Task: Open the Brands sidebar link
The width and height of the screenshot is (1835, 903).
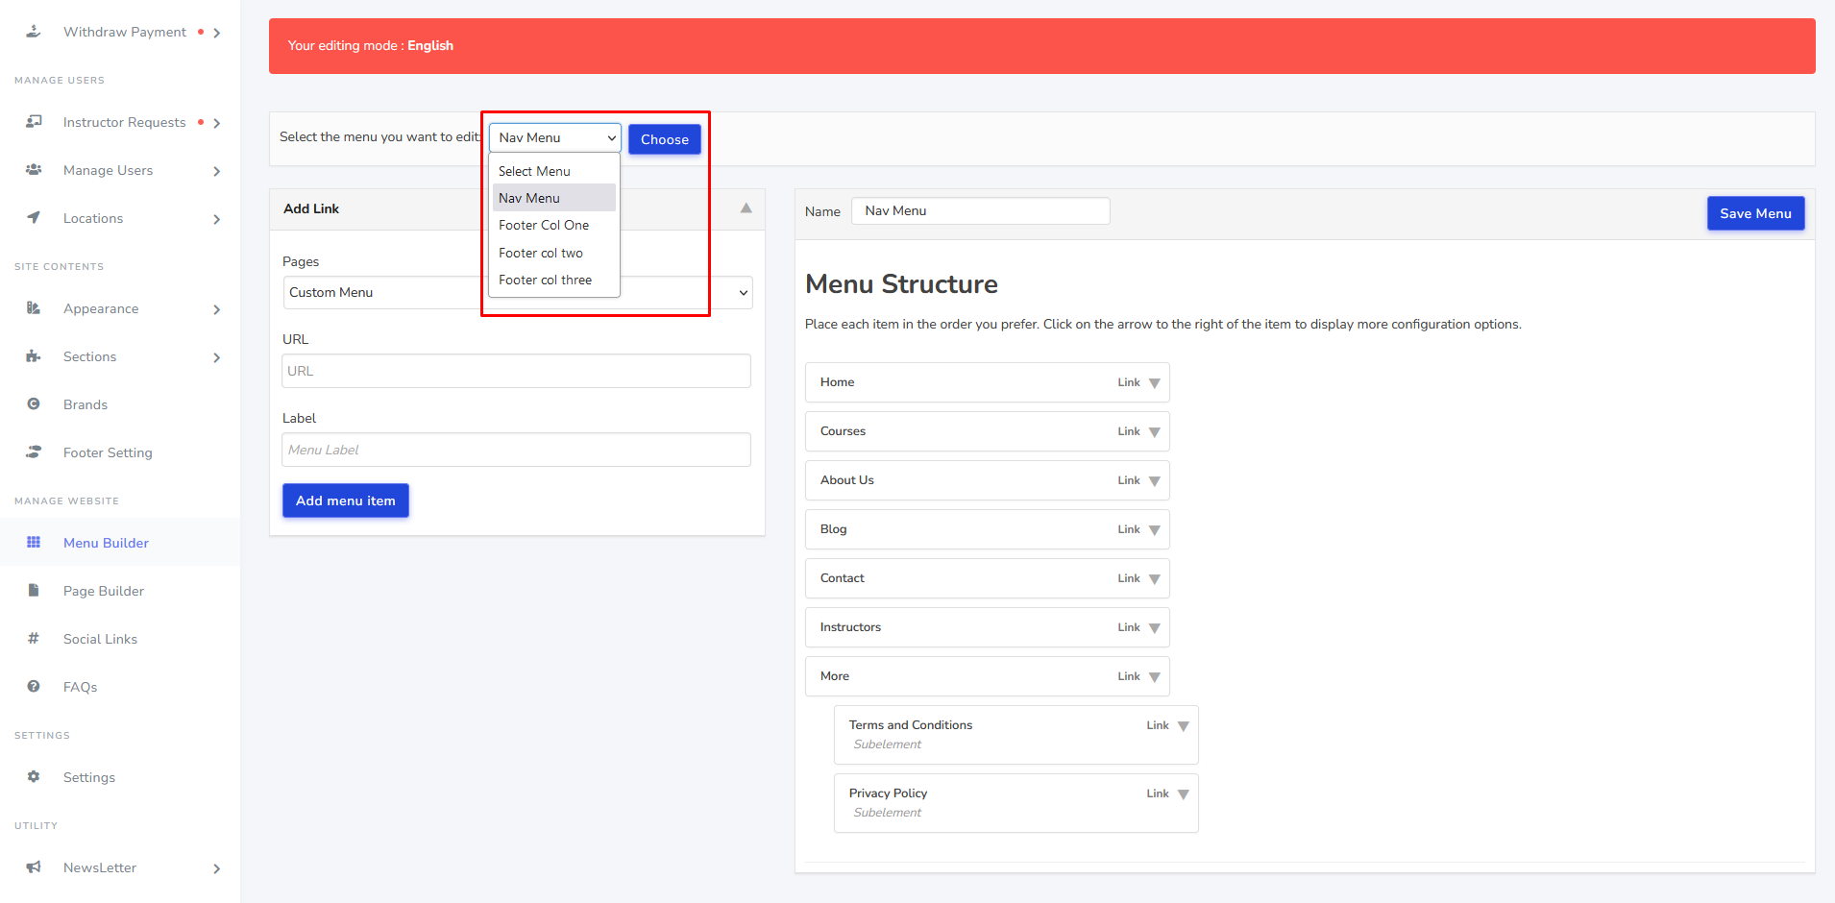Action: [x=86, y=404]
